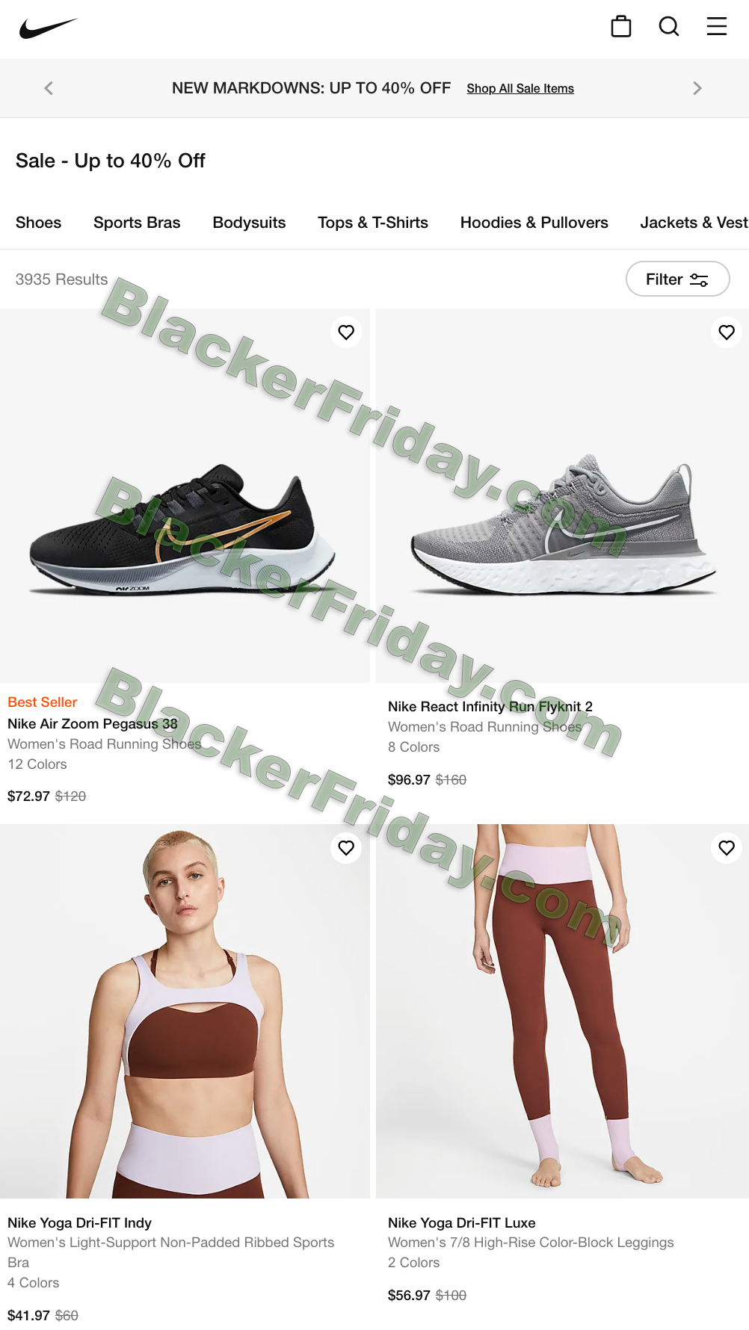
Task: Select the Shoes category tab
Action: coord(39,223)
